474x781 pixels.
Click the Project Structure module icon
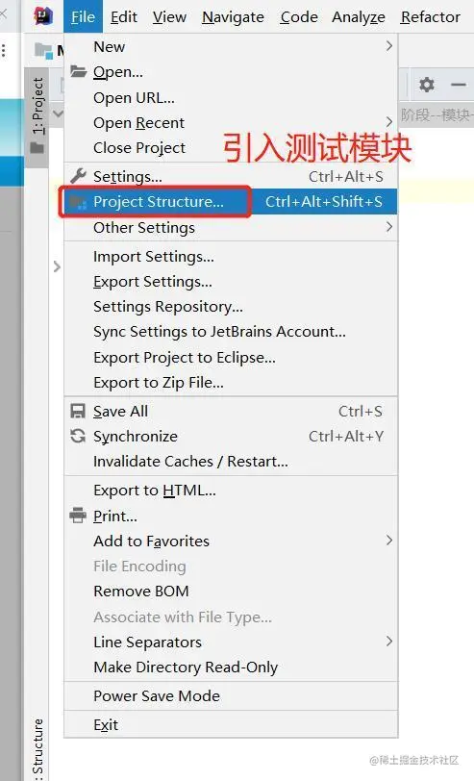[78, 202]
